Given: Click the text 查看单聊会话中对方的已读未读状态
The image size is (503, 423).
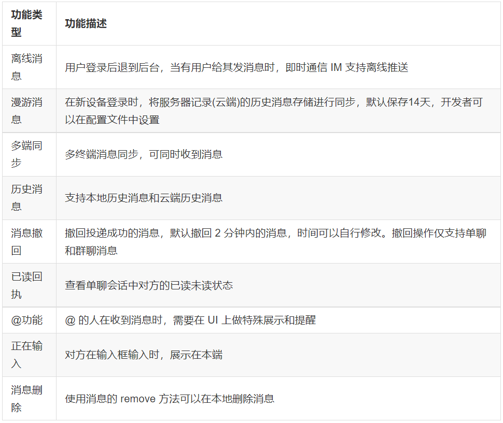Looking at the screenshot, I should point(149,285).
